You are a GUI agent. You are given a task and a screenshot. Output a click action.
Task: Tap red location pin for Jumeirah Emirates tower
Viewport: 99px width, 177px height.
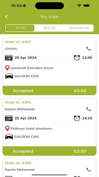click(7, 68)
